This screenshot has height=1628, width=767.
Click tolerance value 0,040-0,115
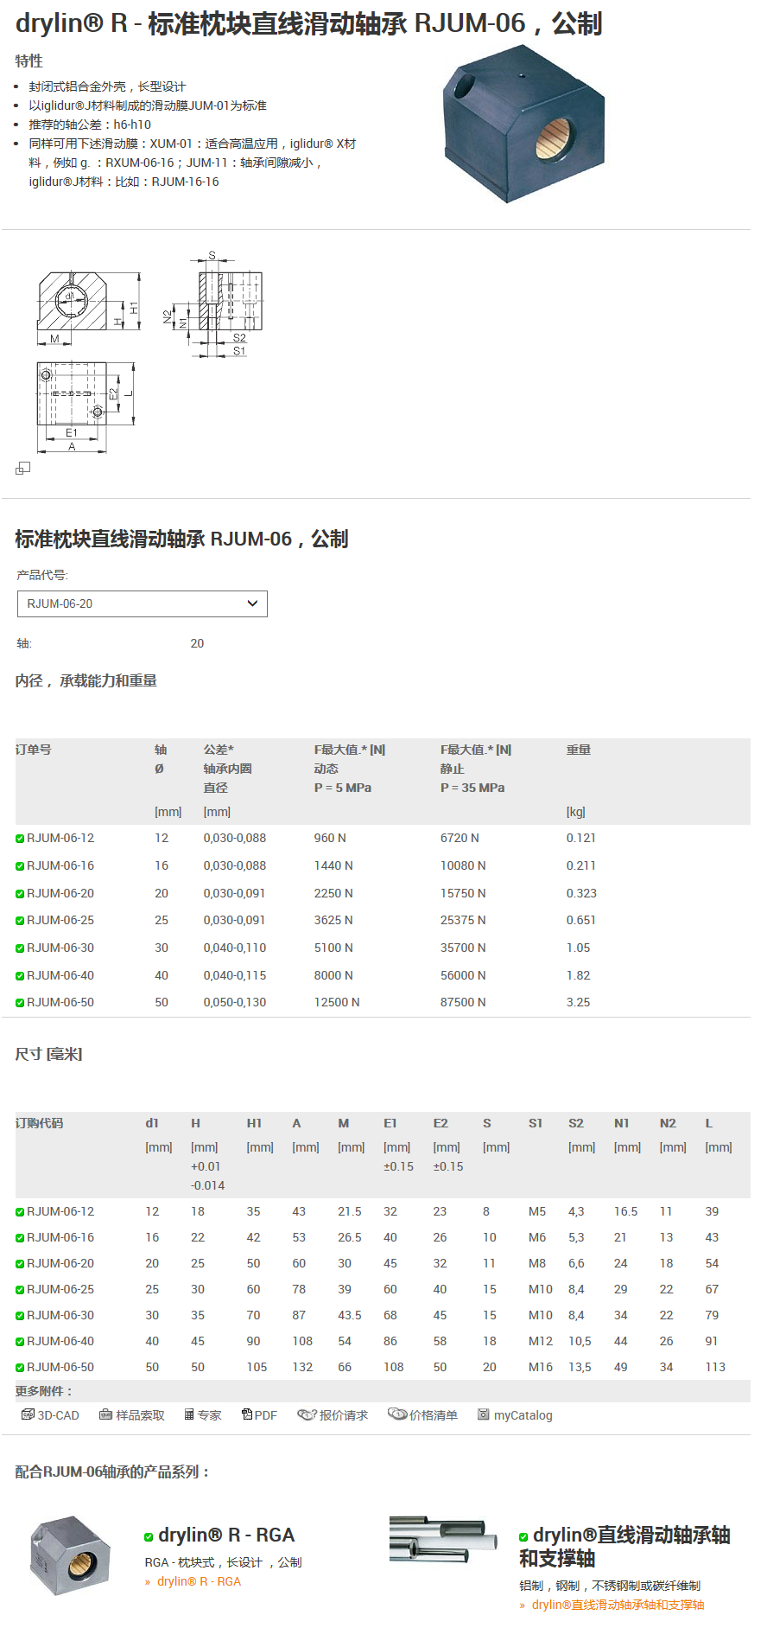(x=235, y=975)
